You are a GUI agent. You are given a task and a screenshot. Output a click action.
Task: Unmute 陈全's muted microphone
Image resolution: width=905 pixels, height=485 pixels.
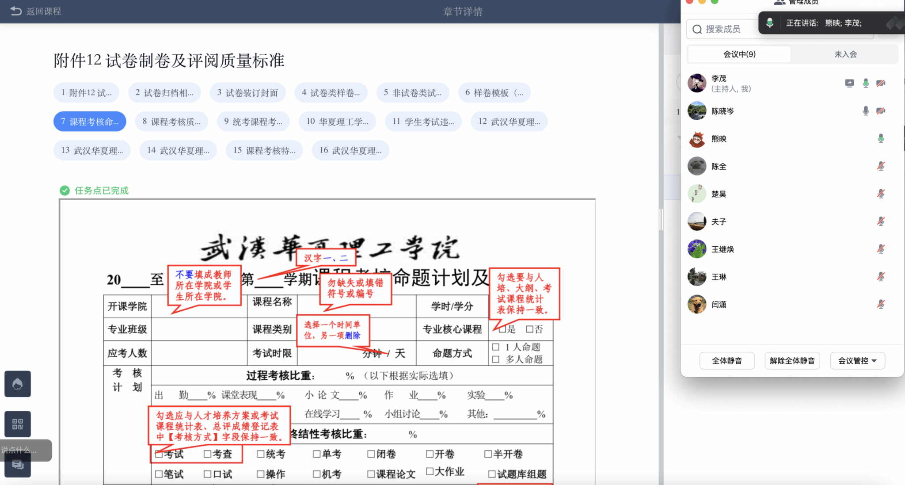pyautogui.click(x=881, y=166)
